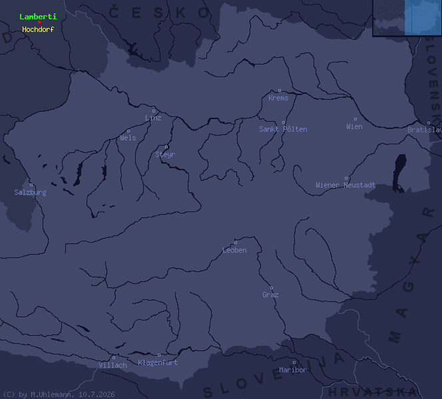
Task: Click the green Lamberti label
Action: pyautogui.click(x=38, y=17)
